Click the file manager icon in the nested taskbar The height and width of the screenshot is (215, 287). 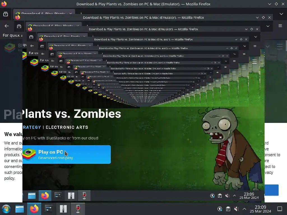click(x=32, y=196)
